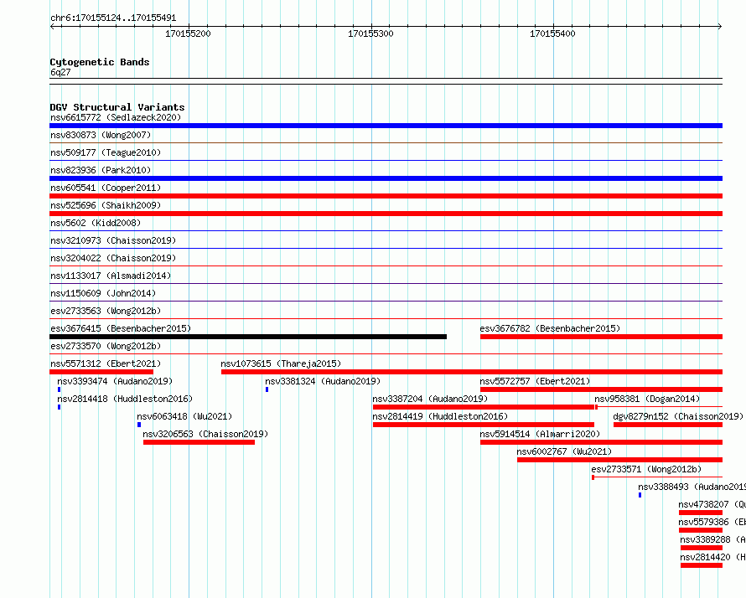746x598 pixels.
Task: Click the Cytogenetic Bands track heading
Action: point(100,62)
